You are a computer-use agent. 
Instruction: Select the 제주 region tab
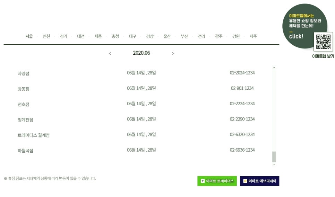coord(253,36)
